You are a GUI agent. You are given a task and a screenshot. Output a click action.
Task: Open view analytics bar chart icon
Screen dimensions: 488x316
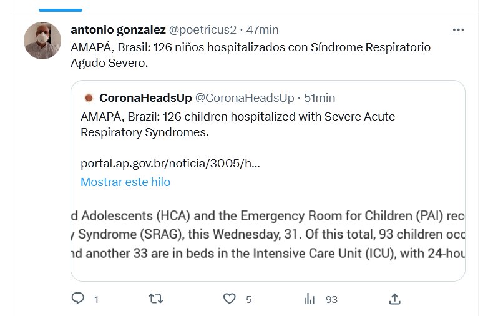point(310,299)
